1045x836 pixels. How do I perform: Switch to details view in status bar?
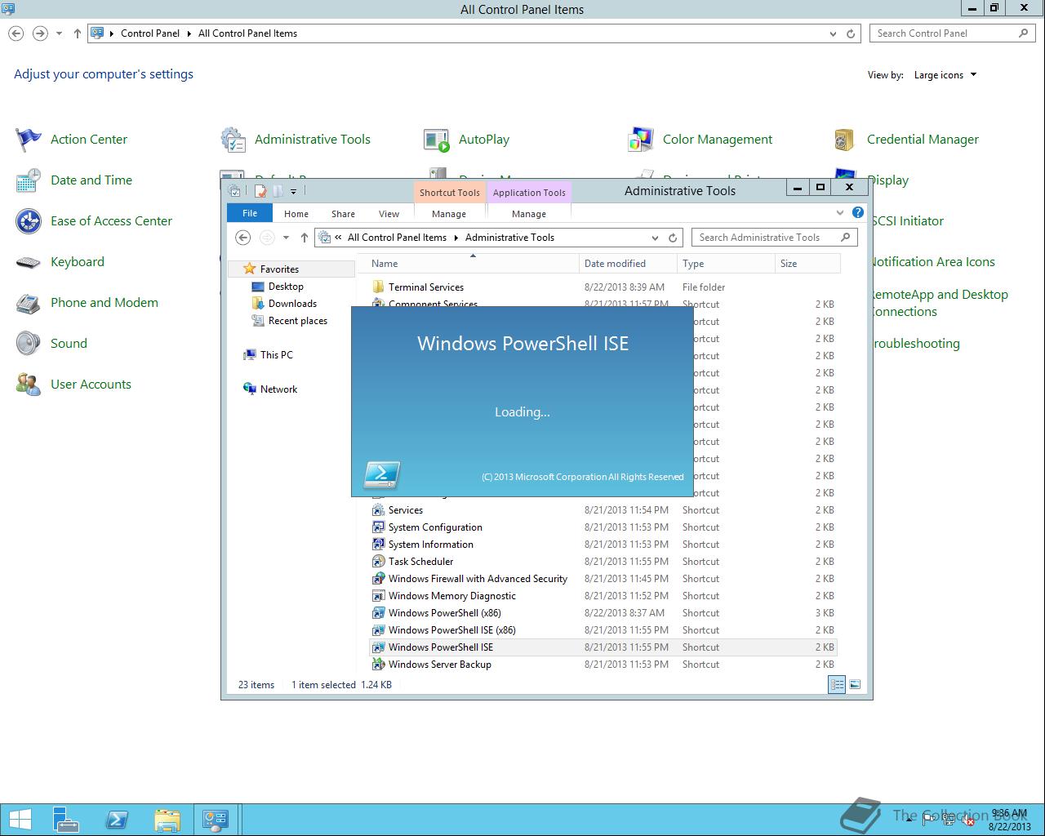pos(837,684)
